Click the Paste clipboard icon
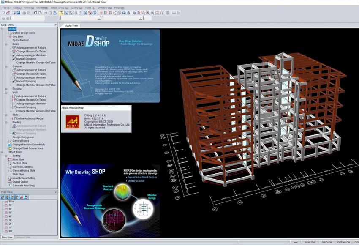Viewport: 359px width, 246px height. tap(55, 13)
